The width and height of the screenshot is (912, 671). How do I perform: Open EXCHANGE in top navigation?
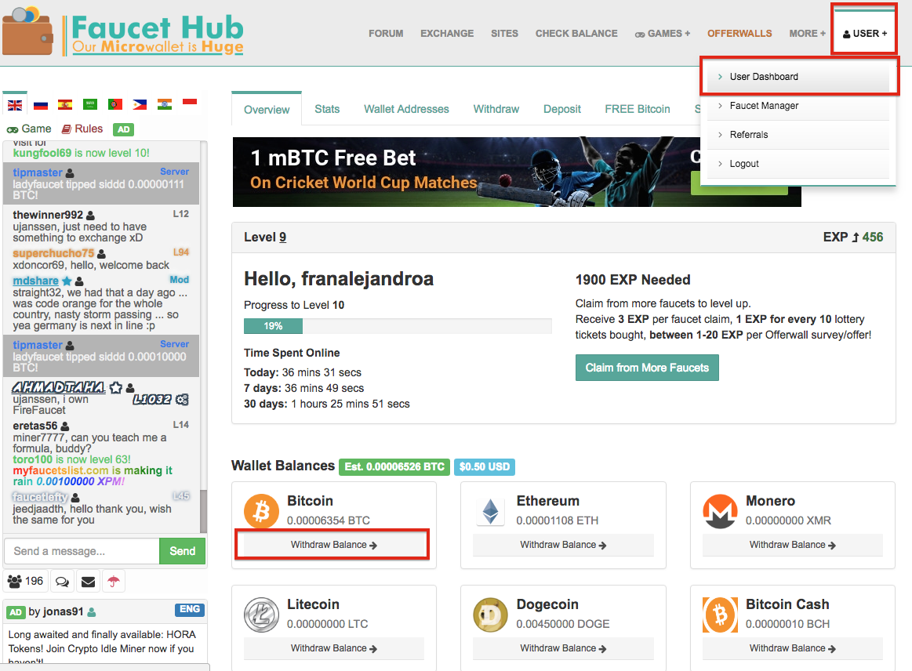[x=447, y=34]
